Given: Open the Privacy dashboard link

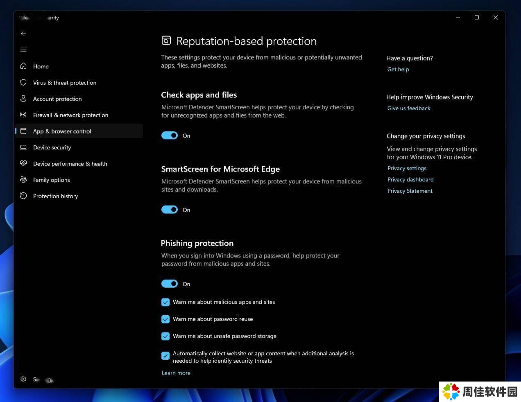Looking at the screenshot, I should click(410, 179).
